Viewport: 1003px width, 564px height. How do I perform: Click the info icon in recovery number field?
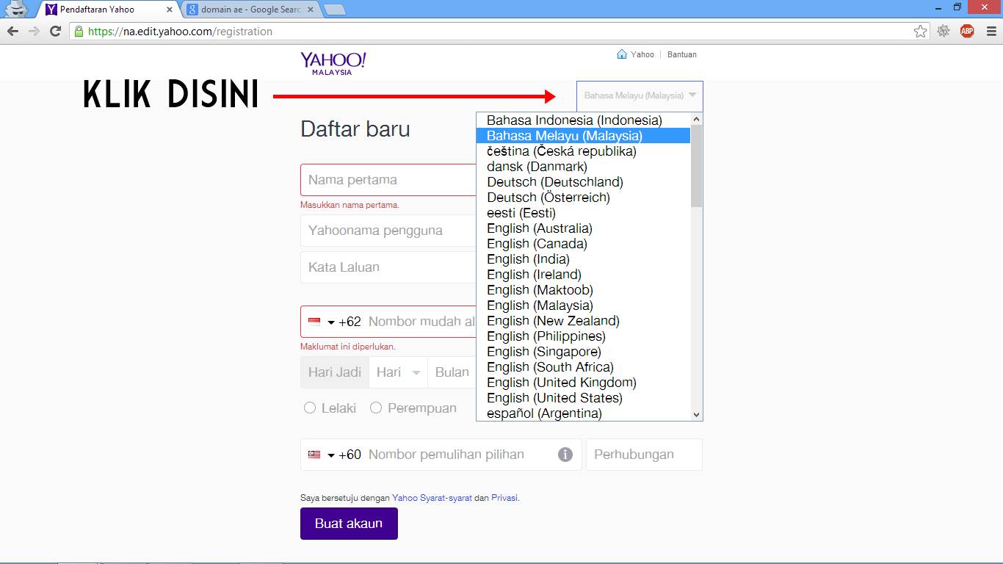pos(565,455)
